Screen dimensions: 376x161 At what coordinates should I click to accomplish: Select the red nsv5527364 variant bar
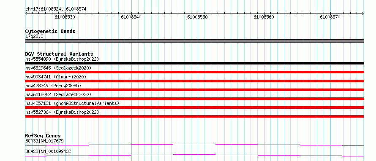click(x=194, y=116)
